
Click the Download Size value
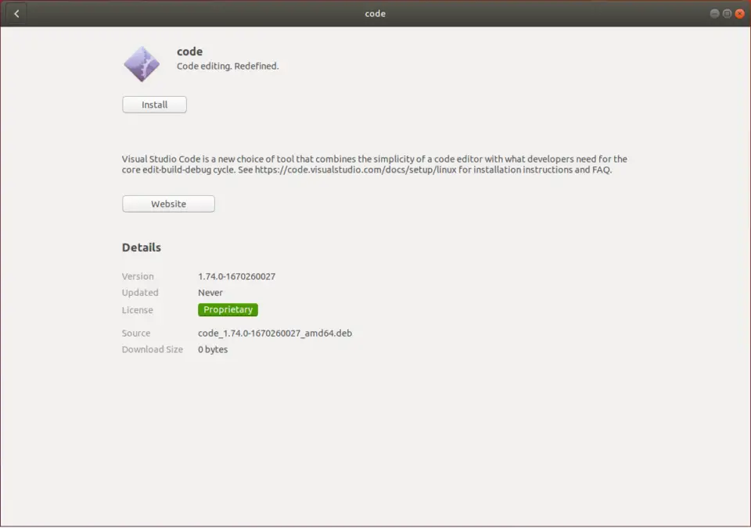coord(212,349)
